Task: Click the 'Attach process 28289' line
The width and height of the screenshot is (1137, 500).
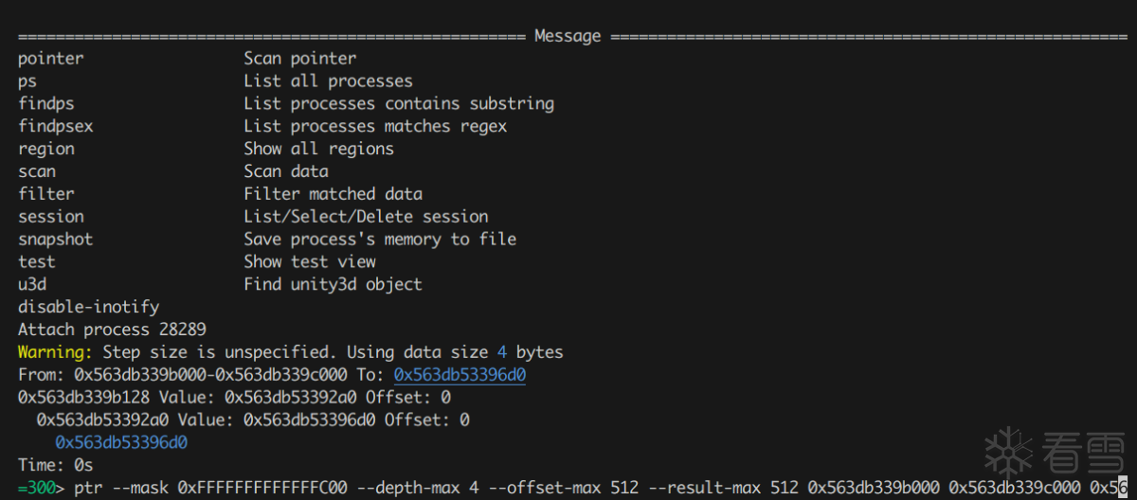Action: click(112, 330)
